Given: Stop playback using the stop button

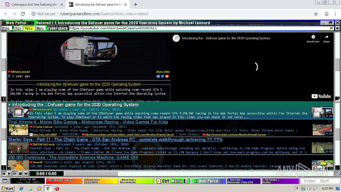Looking at the screenshot, I should 20,174.
